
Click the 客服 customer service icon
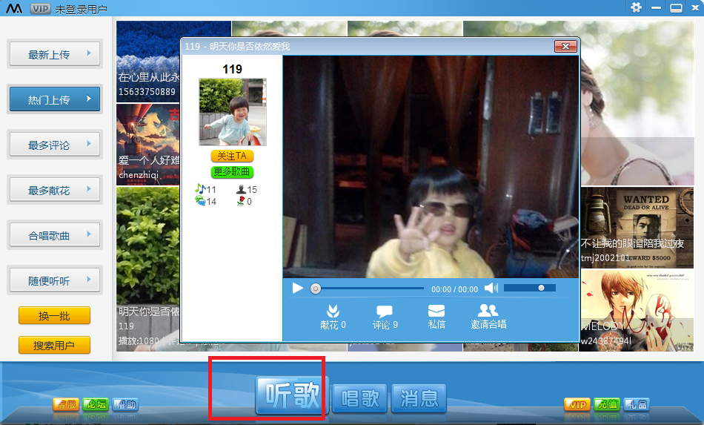(66, 404)
